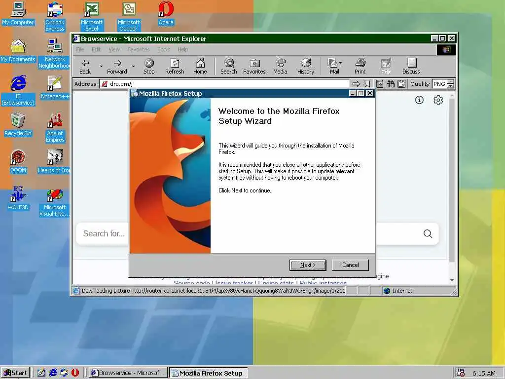
Task: Click the magnifier icon in search box
Action: click(428, 233)
